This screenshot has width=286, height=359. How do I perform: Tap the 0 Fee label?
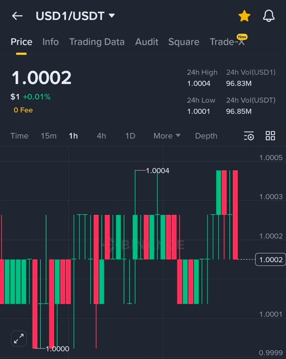(x=23, y=110)
